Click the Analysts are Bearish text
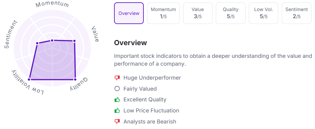The width and height of the screenshot is (315, 129). click(x=150, y=122)
